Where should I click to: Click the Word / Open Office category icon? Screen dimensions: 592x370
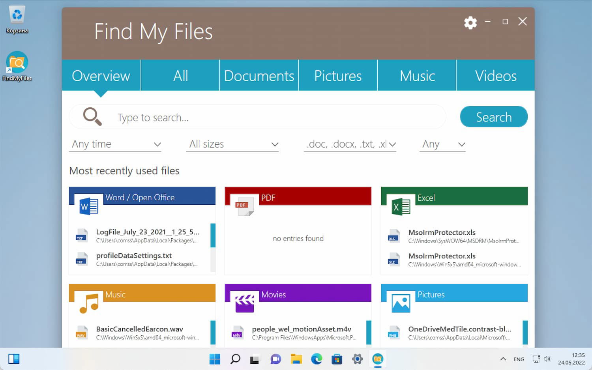pyautogui.click(x=88, y=205)
